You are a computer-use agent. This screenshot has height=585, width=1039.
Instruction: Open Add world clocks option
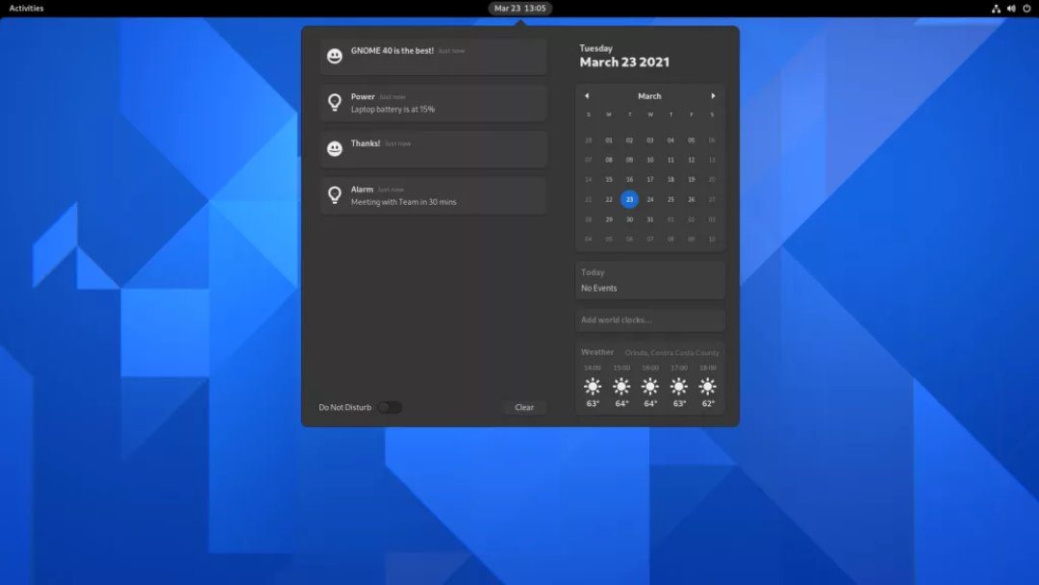649,319
